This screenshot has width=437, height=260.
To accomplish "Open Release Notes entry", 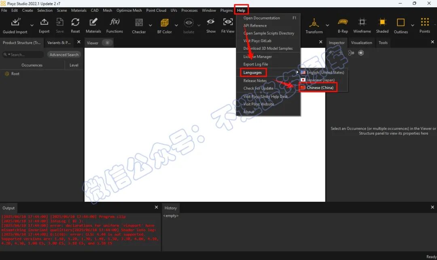I will pyautogui.click(x=255, y=81).
